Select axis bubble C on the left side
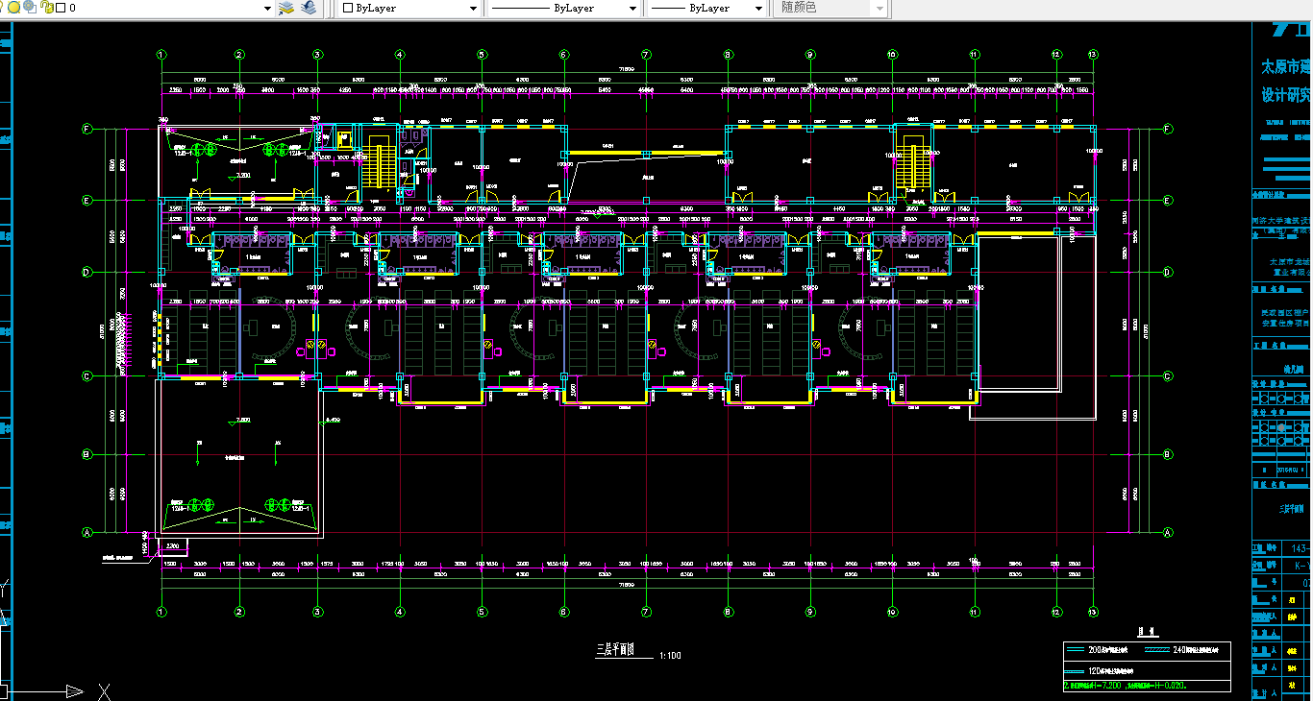1313x701 pixels. (87, 376)
